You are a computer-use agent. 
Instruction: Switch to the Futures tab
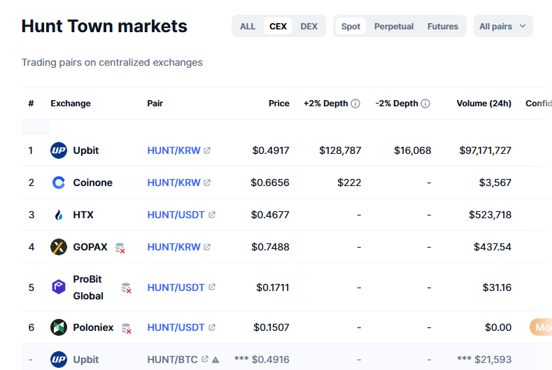(443, 27)
